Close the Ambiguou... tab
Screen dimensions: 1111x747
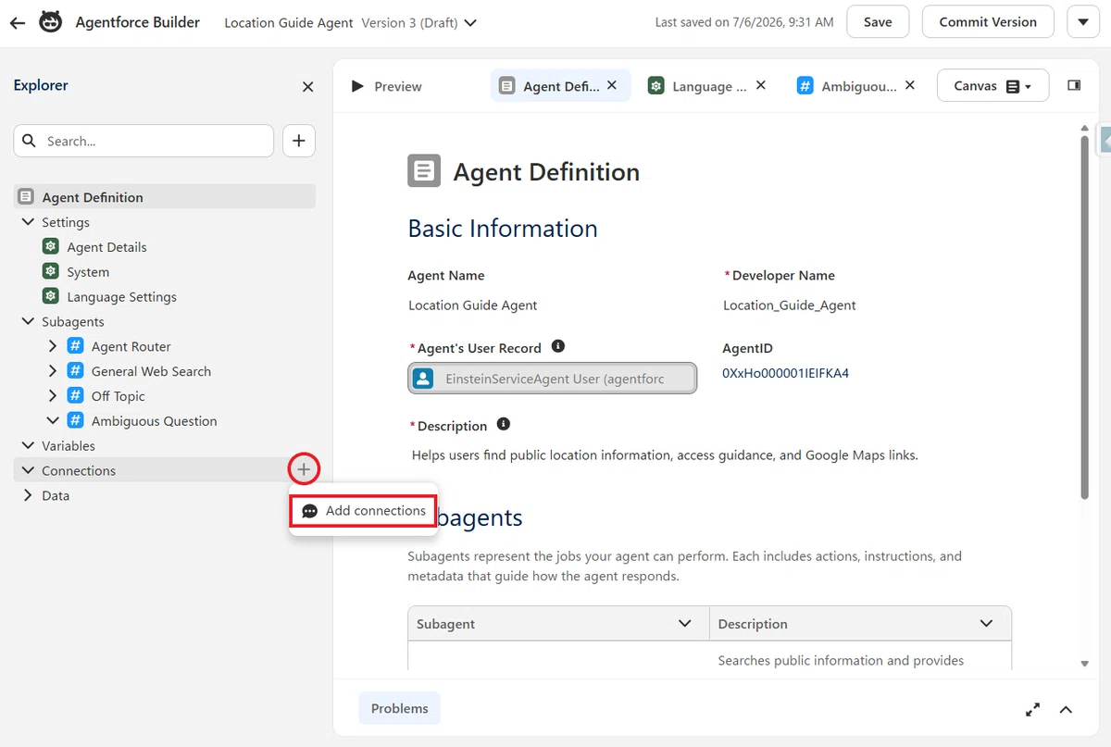(910, 85)
